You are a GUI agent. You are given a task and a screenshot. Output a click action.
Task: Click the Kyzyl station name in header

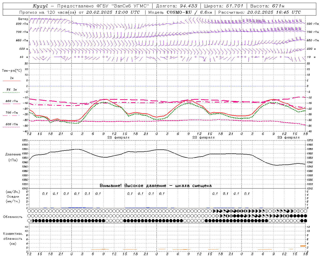click(x=40, y=6)
